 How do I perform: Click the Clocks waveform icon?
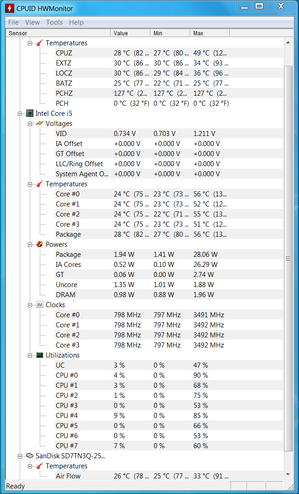coord(40,304)
